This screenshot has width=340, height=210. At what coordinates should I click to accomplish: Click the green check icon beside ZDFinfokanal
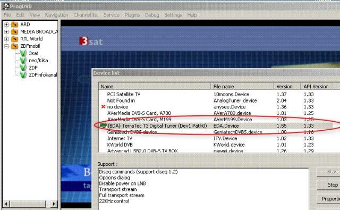[x=23, y=75]
